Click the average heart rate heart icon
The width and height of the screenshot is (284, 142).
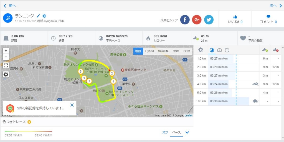(x=243, y=38)
